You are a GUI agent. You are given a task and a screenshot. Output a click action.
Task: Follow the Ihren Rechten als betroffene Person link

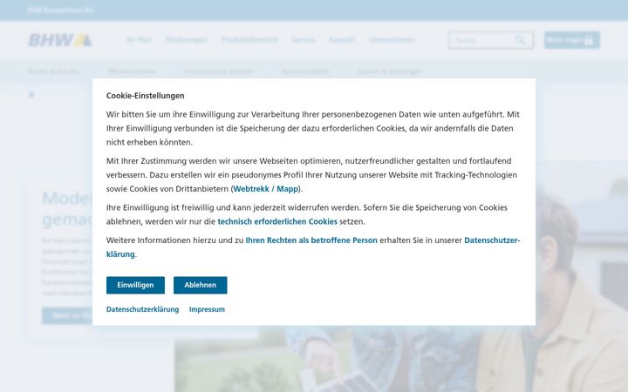click(311, 240)
